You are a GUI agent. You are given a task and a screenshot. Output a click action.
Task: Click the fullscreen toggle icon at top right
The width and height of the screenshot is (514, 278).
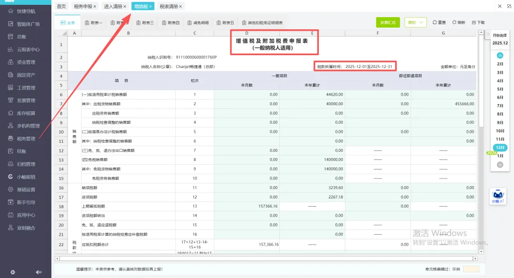(510, 6)
